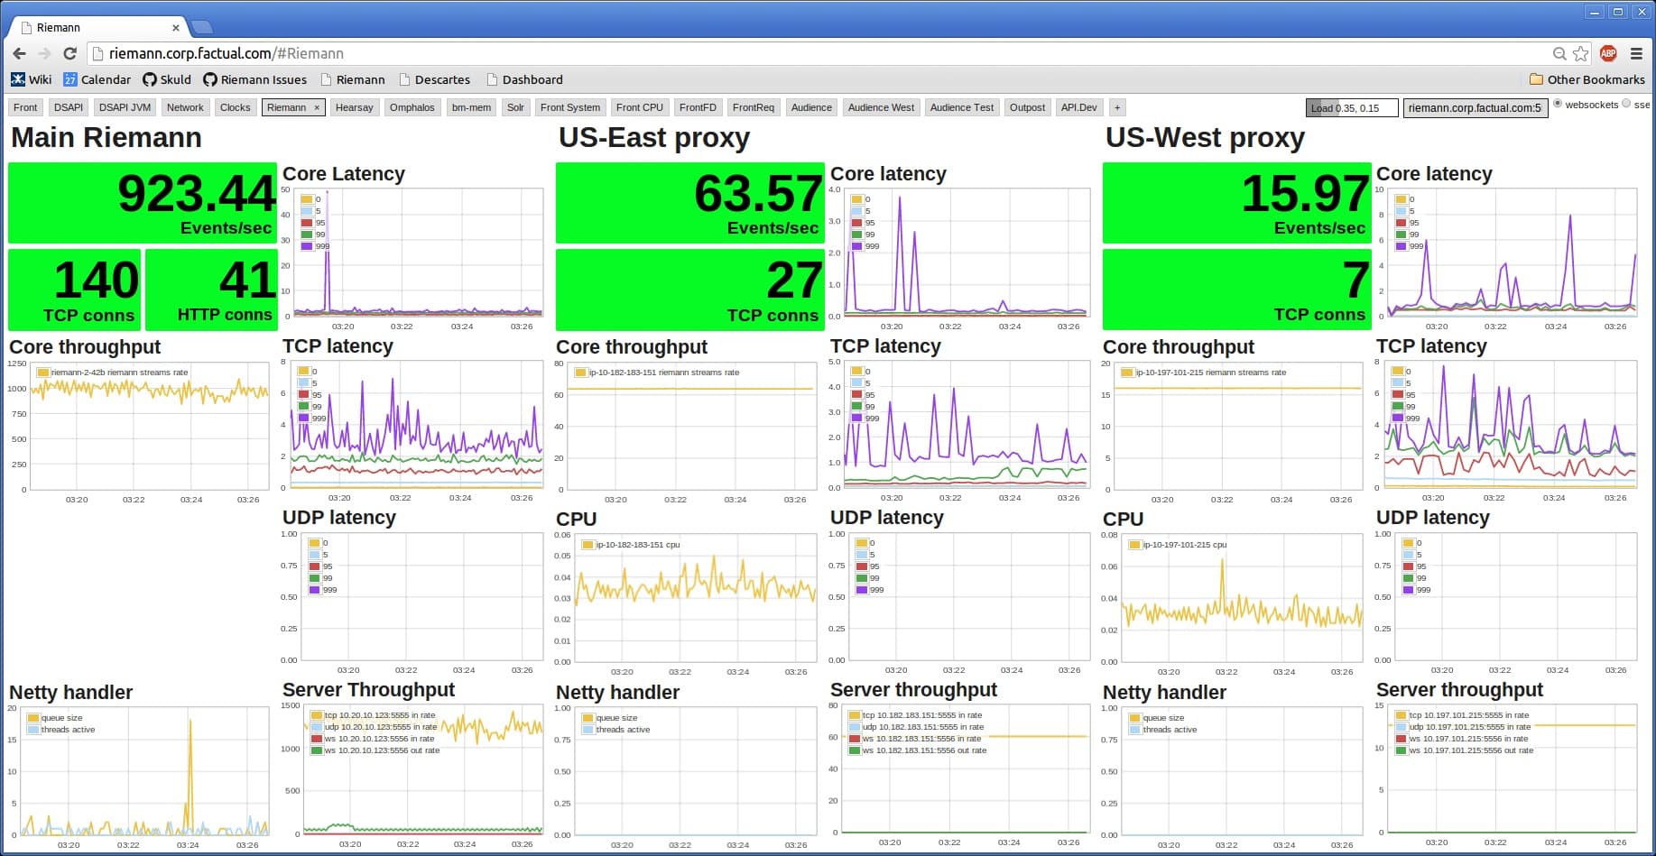Image resolution: width=1656 pixels, height=856 pixels.
Task: Select the sse radio button
Action: pos(1626,104)
